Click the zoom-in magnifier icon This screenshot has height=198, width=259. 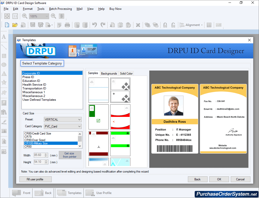point(24,16)
